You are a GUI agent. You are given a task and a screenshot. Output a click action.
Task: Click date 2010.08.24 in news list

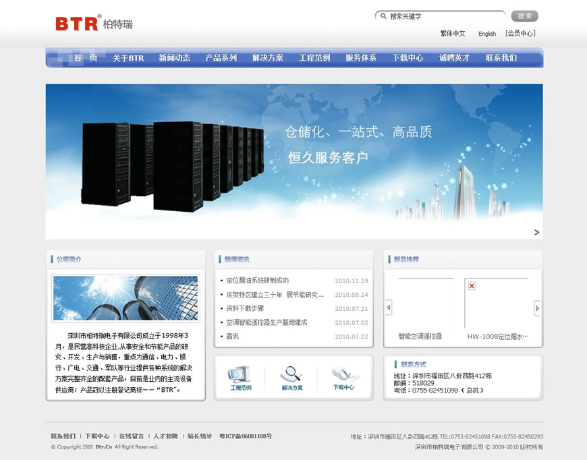351,295
